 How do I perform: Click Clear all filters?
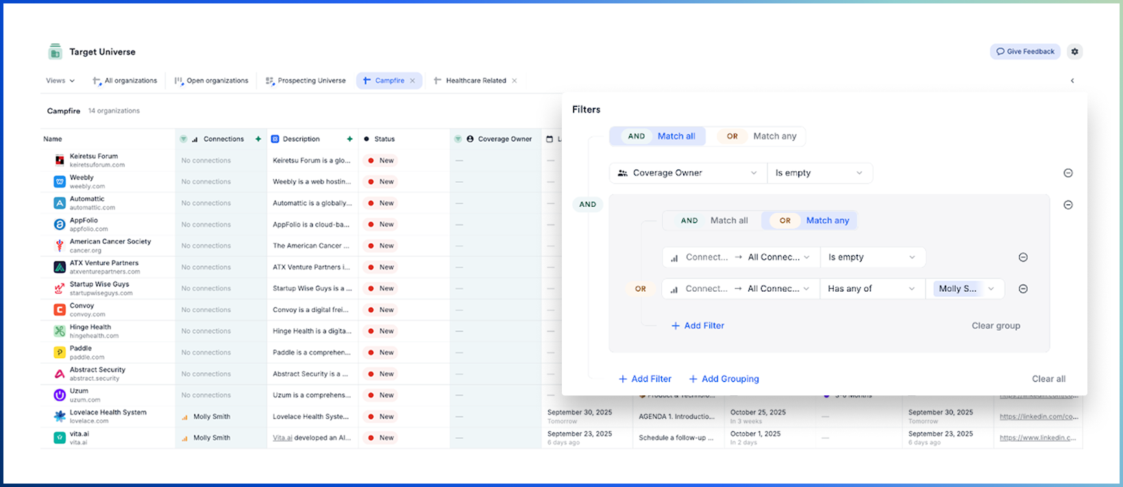tap(1048, 379)
